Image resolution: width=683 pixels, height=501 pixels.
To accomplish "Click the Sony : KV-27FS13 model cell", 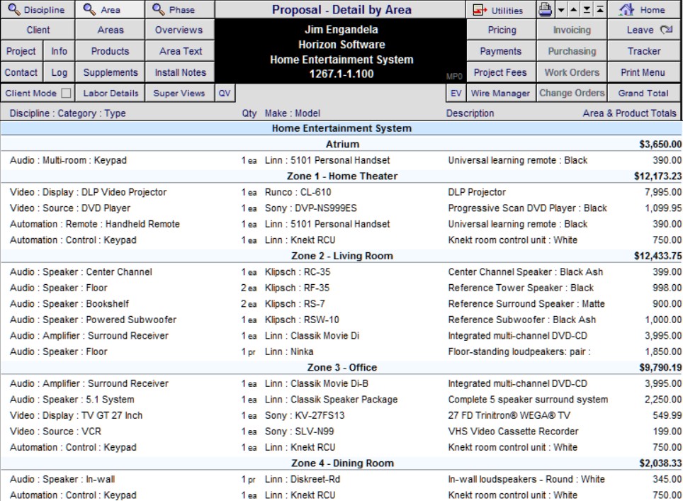I will click(x=305, y=416).
